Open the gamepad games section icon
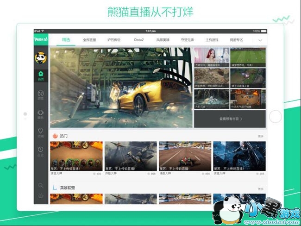The width and height of the screenshot is (301, 226). [x=40, y=95]
